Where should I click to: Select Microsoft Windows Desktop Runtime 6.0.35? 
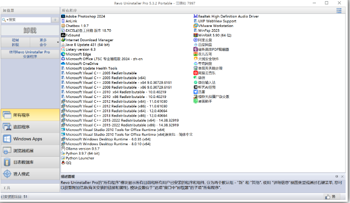[x=106, y=139]
